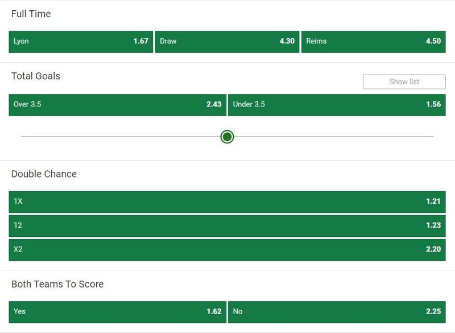Choose Over 3.5 goals at 2.43
The width and height of the screenshot is (455, 333).
pyautogui.click(x=118, y=105)
